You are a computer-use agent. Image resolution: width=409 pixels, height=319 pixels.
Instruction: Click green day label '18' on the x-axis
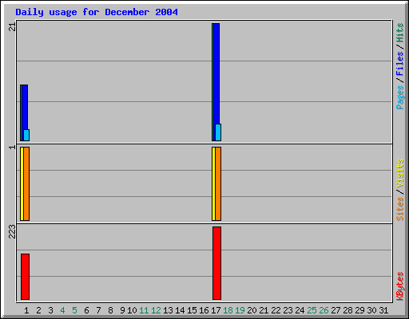[x=228, y=310]
